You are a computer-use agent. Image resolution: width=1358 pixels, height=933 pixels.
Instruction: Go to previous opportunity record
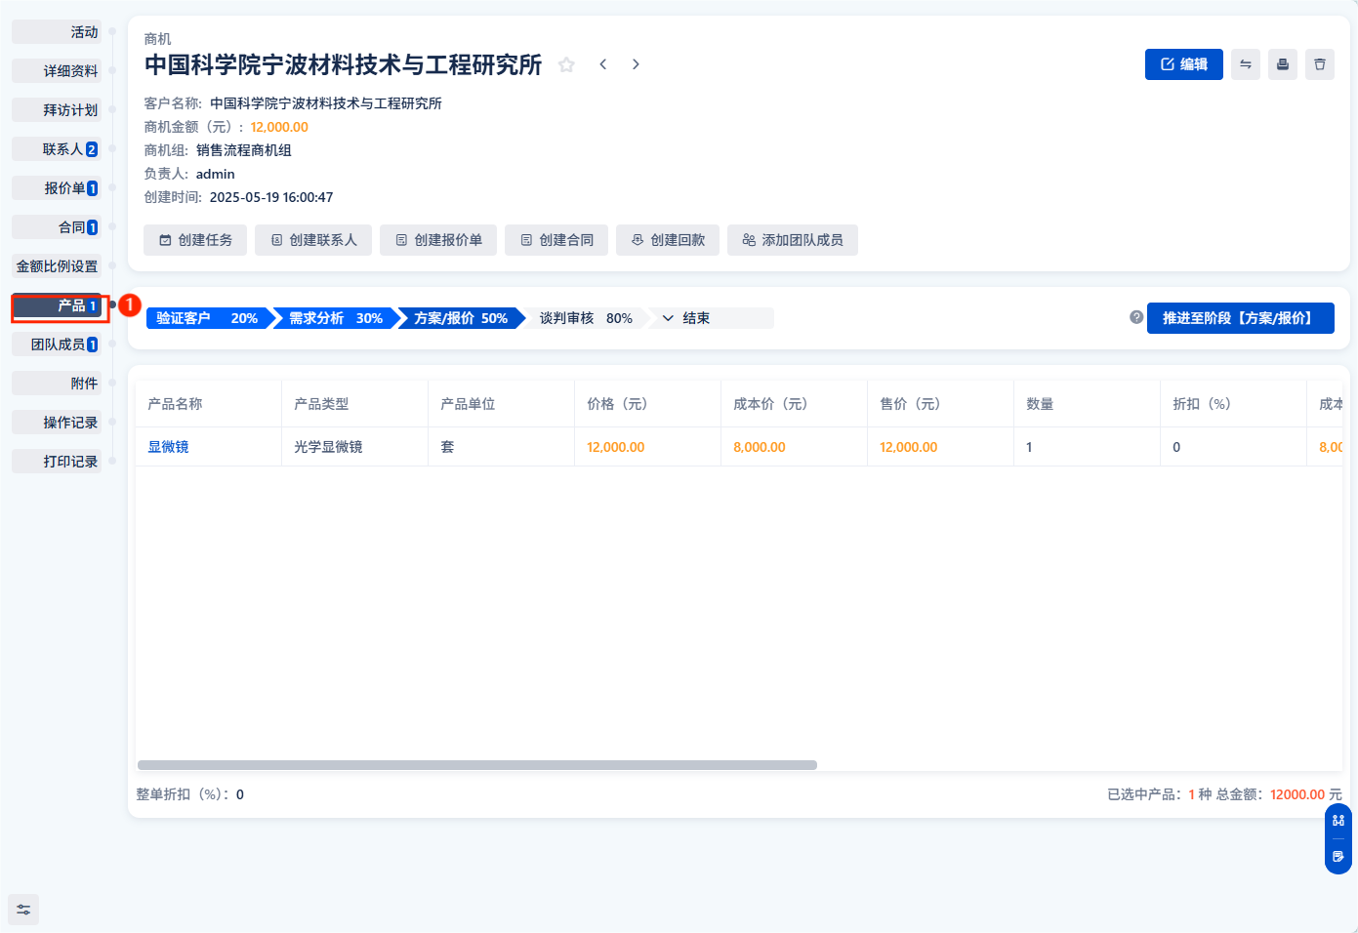click(x=603, y=64)
